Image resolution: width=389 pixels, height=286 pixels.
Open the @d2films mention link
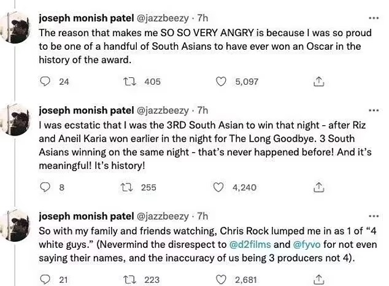pos(247,244)
